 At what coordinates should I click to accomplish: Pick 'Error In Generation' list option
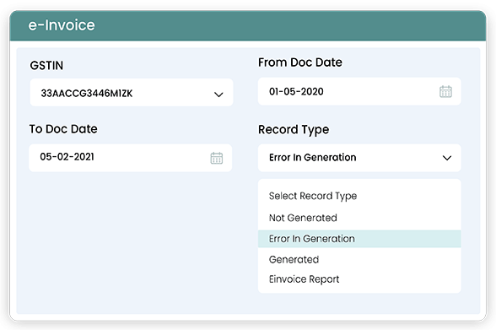tap(359, 239)
